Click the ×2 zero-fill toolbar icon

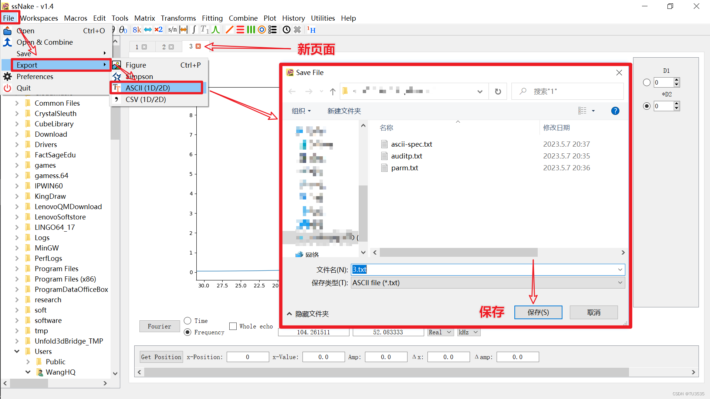coord(159,30)
